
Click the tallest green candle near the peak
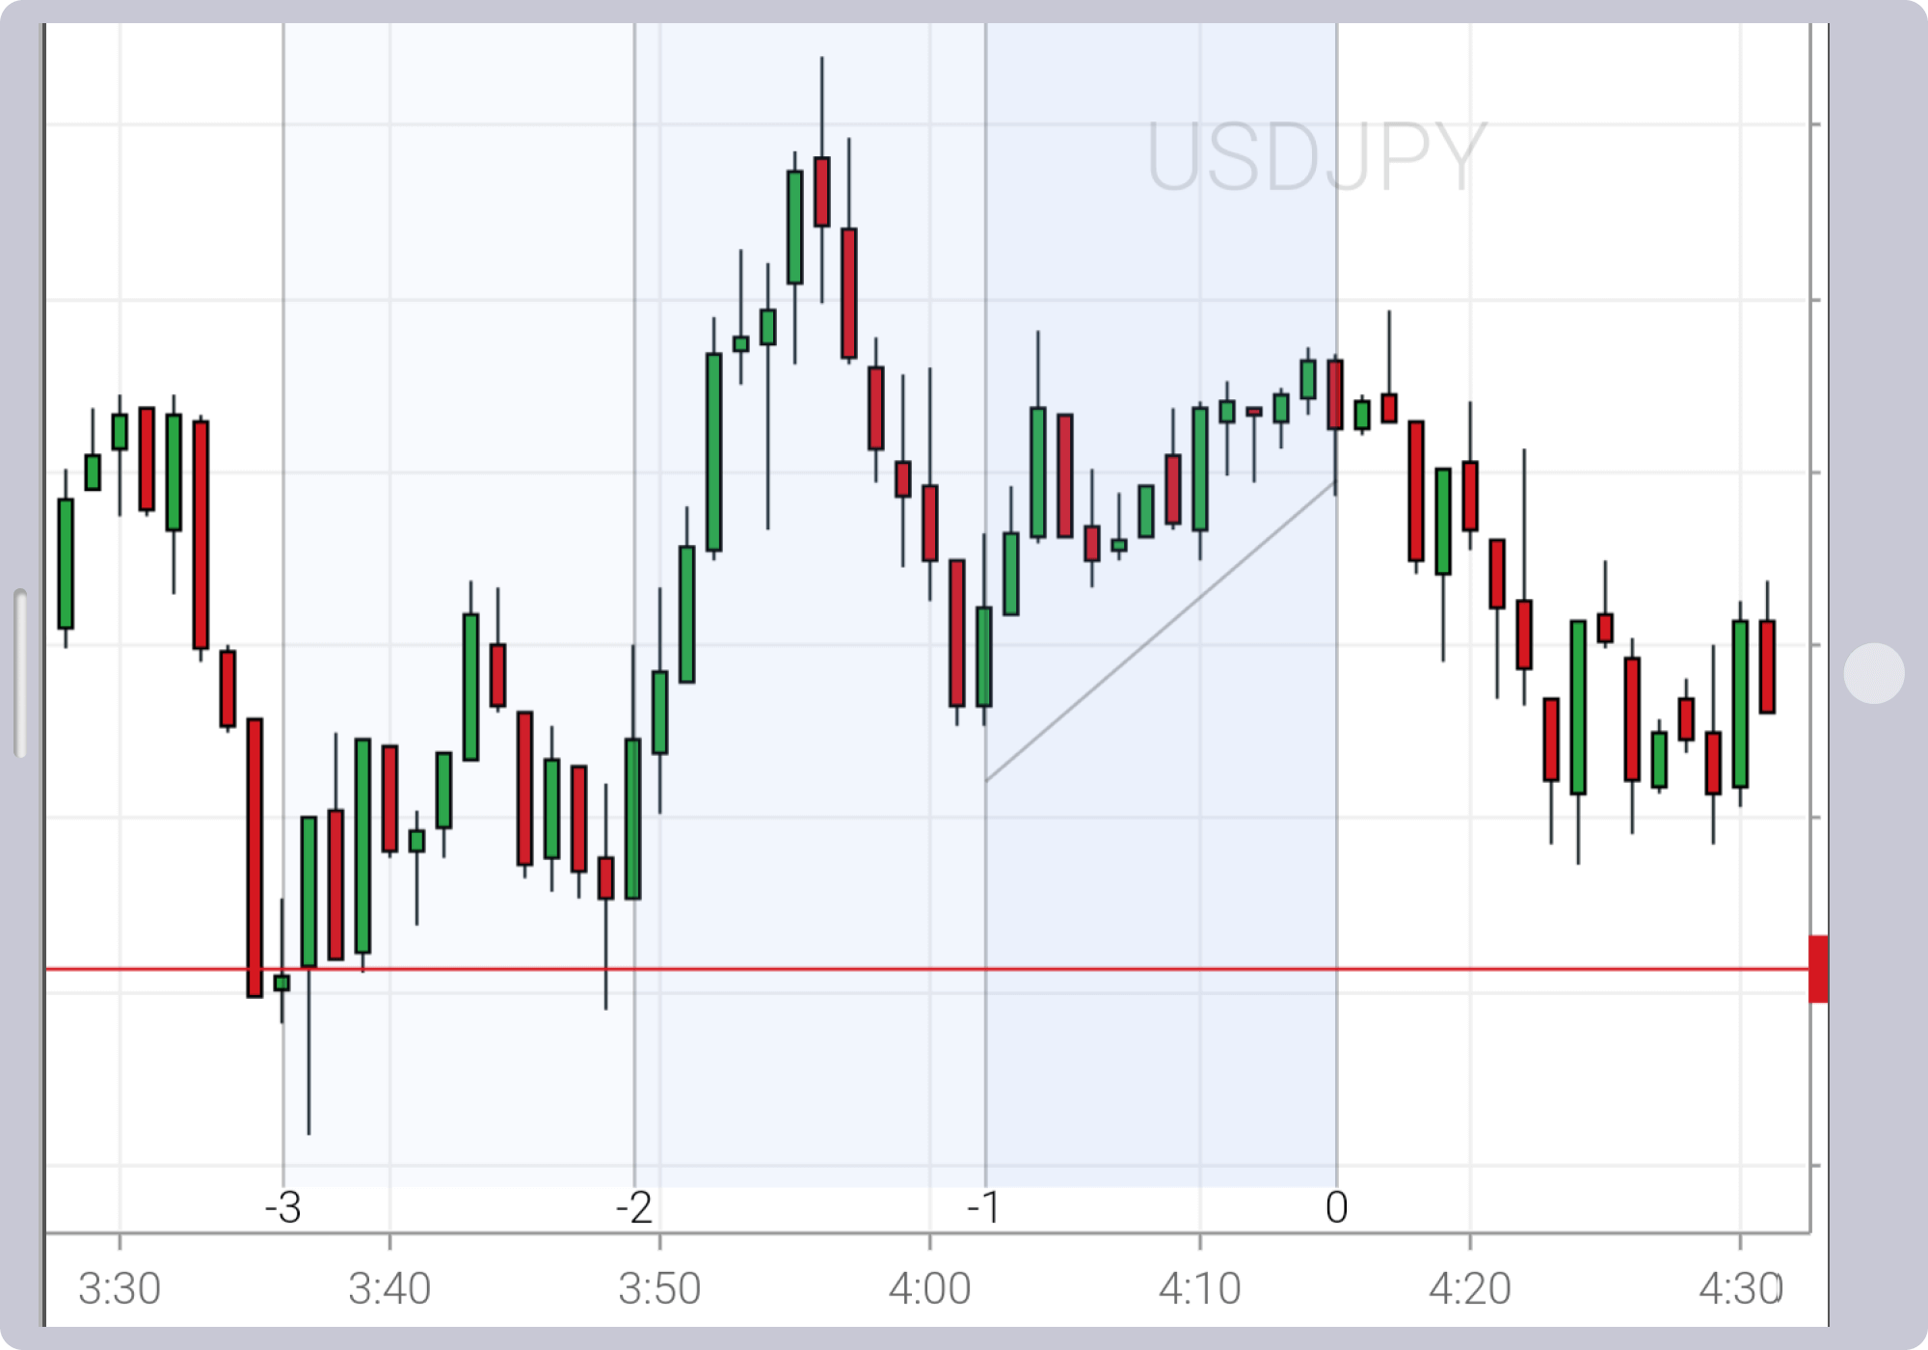tap(714, 452)
